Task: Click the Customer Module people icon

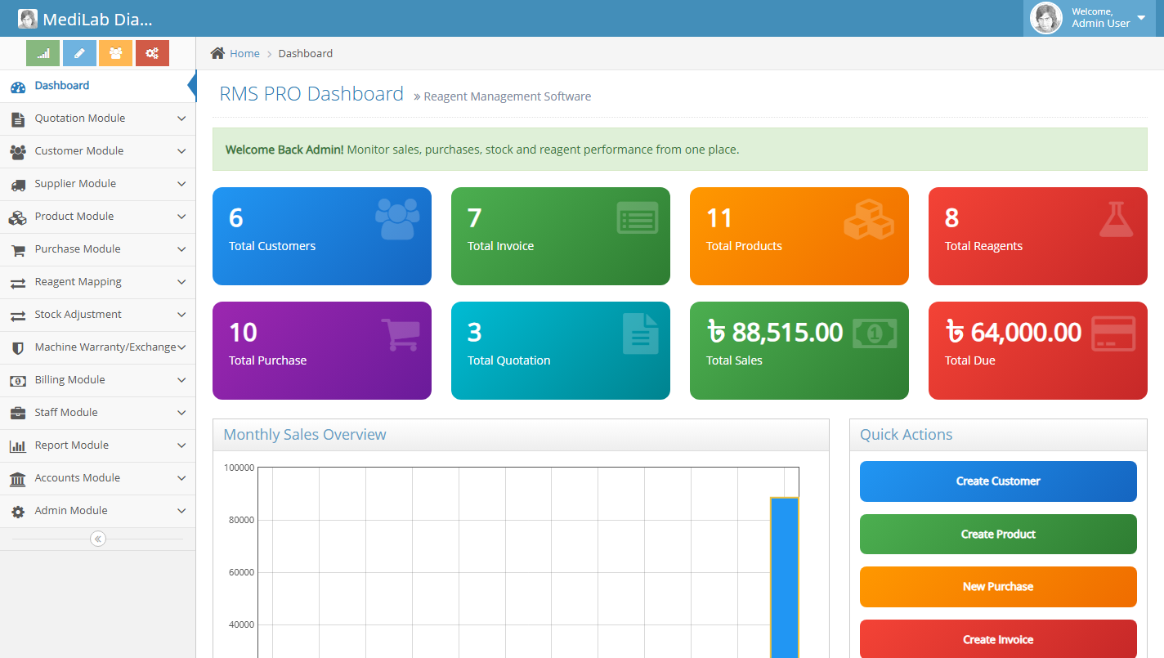Action: 18,152
